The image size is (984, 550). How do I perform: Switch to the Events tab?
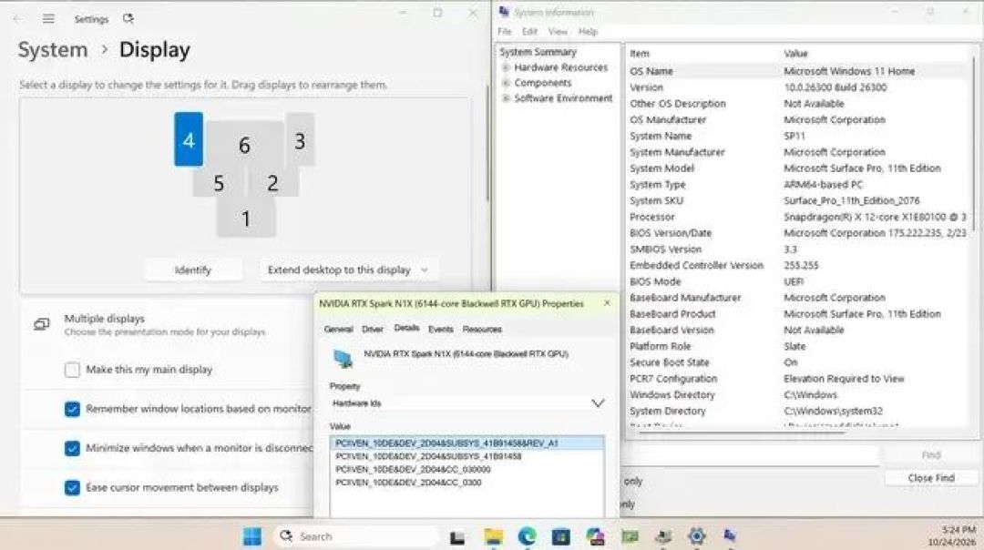coord(441,330)
